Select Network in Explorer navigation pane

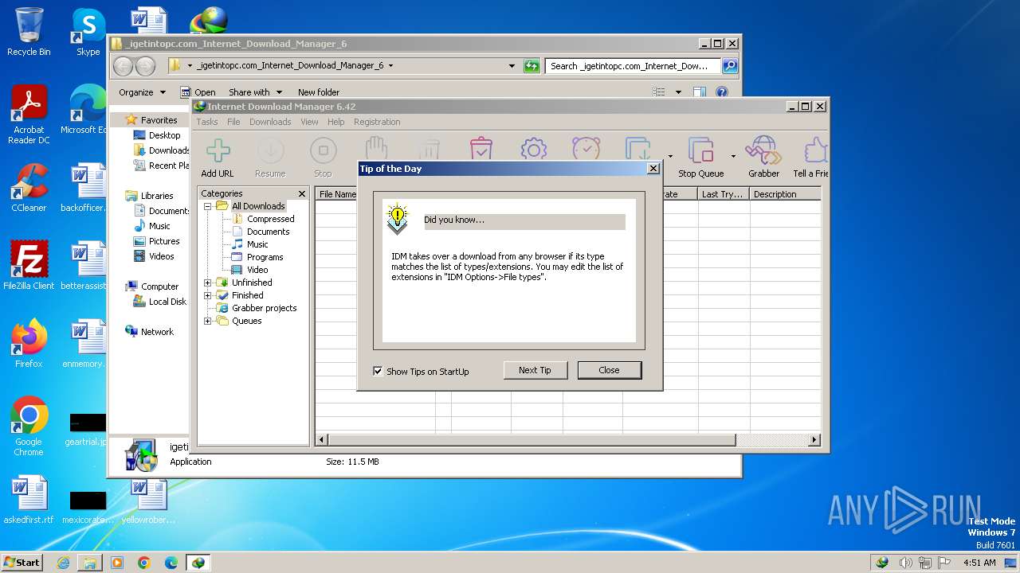coord(157,332)
